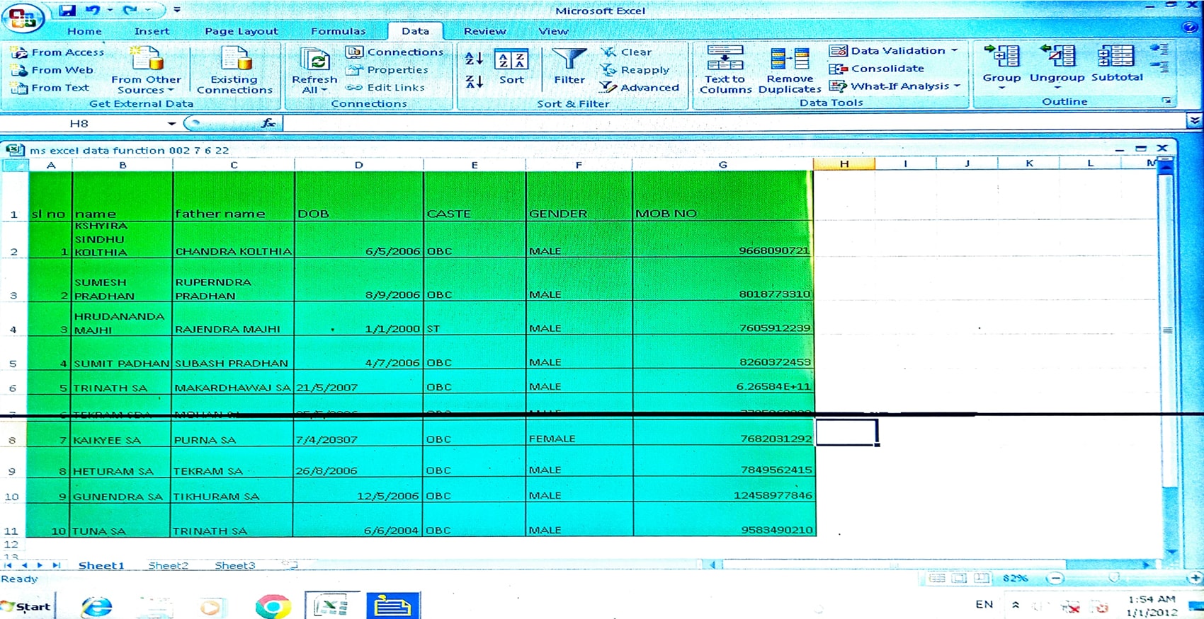Switch to the Formulas ribbon tab
Screen dimensions: 1204x619
338,31
